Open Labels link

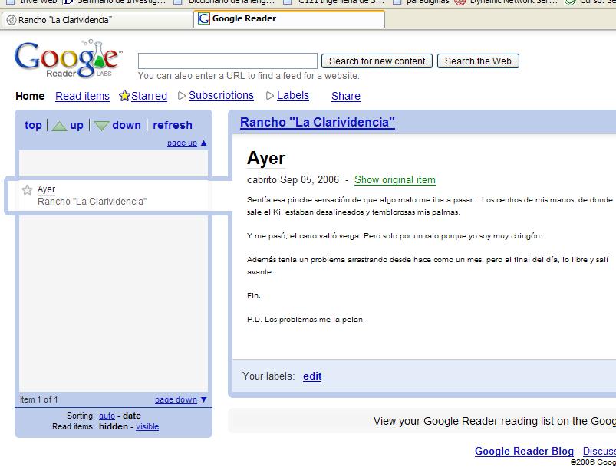tap(293, 95)
